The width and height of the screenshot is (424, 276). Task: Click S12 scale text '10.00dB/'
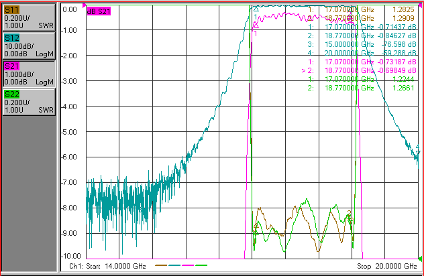pos(19,46)
